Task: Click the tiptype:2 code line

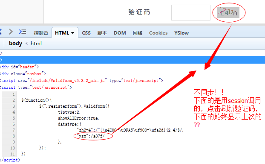Action: click(x=69, y=112)
